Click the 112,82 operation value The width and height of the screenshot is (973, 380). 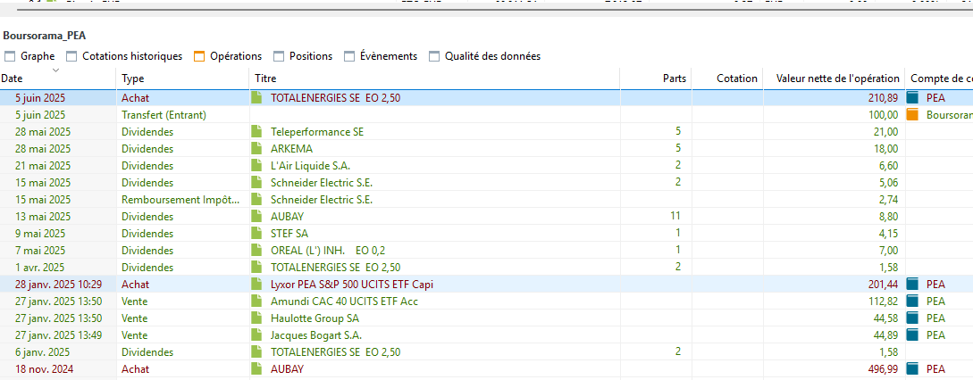click(x=883, y=302)
